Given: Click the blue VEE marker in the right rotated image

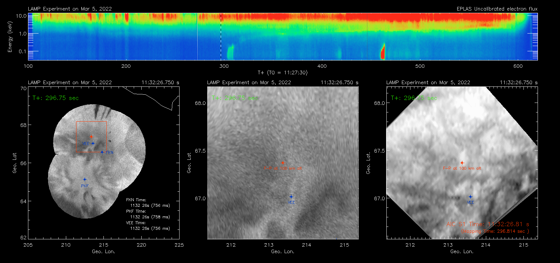Looking at the screenshot, I should tap(470, 197).
